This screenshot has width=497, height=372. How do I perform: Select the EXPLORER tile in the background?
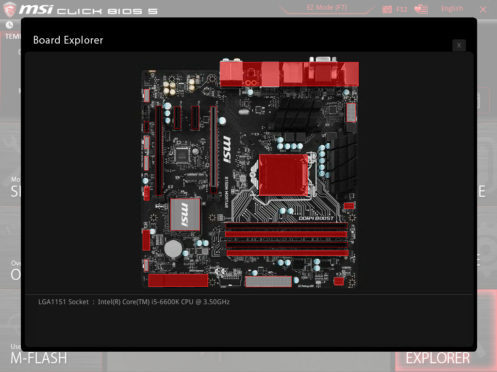tap(438, 358)
